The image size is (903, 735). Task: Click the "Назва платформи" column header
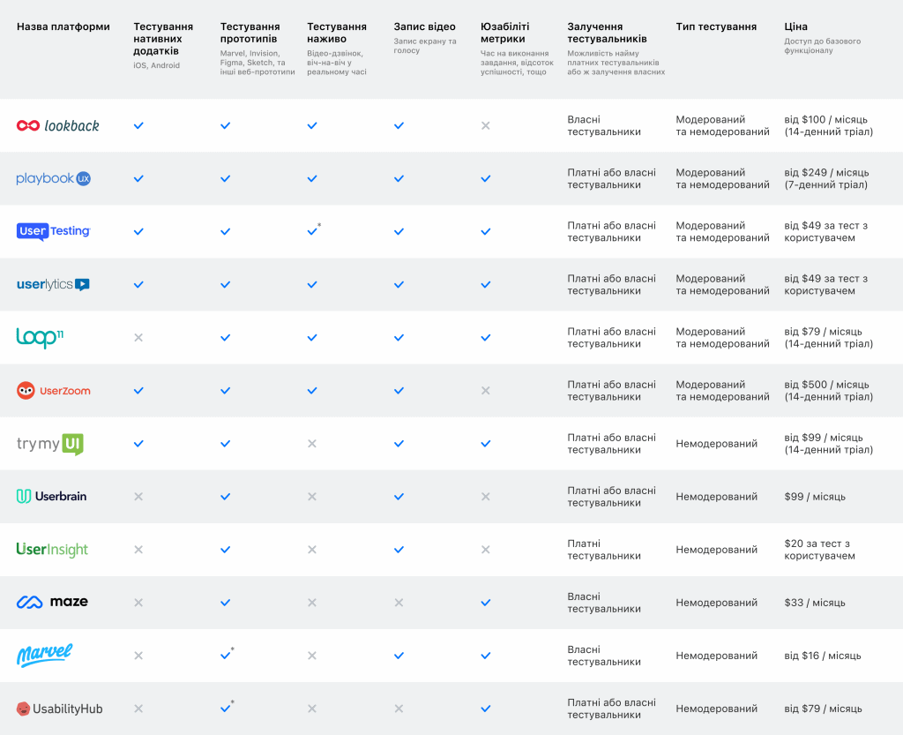[63, 26]
